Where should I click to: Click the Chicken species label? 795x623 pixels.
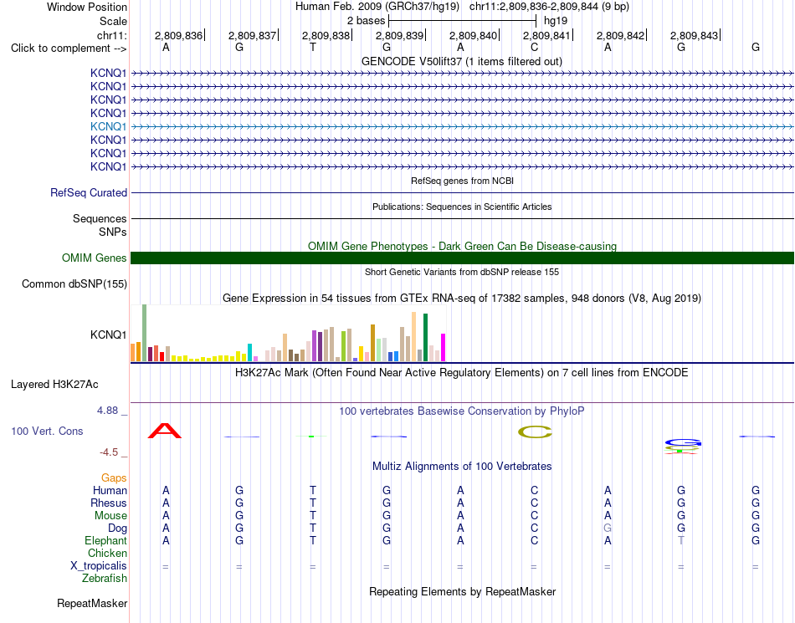[x=107, y=553]
